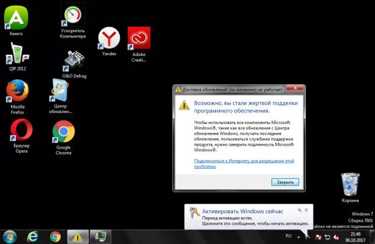This screenshot has height=244, width=375.
Task: Click Активировать Windows сейчас balloon title
Action: (242, 211)
